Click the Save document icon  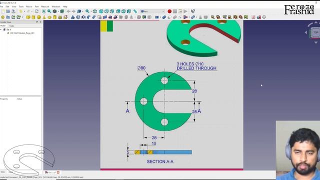click(x=13, y=11)
